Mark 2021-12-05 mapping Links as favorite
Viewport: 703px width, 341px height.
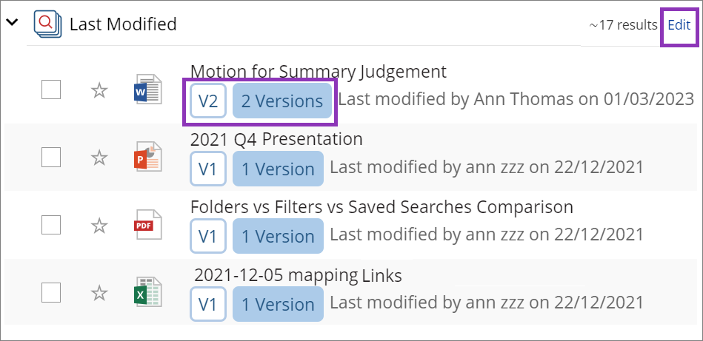[x=99, y=293]
